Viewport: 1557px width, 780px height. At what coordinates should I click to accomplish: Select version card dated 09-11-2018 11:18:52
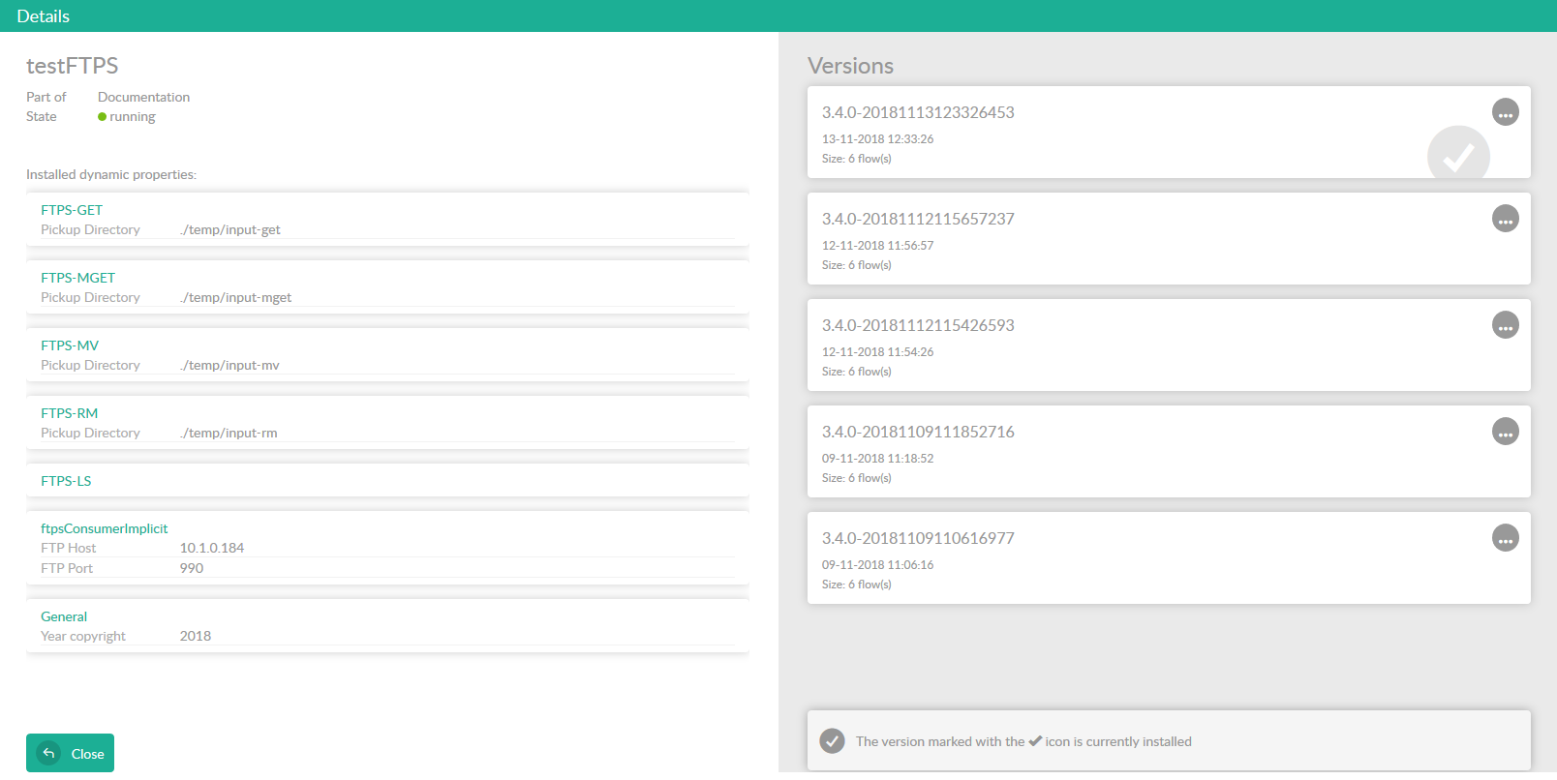[x=1168, y=452]
